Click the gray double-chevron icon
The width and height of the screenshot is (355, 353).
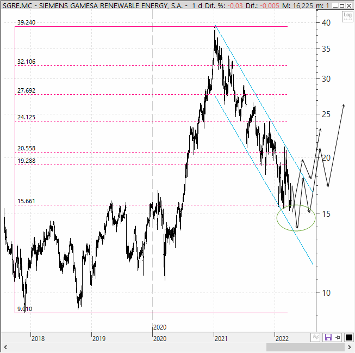[316, 337]
